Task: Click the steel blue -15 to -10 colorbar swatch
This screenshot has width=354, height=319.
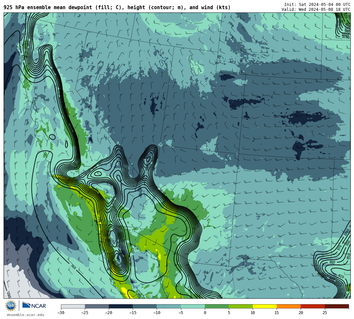Action: [x=145, y=306]
